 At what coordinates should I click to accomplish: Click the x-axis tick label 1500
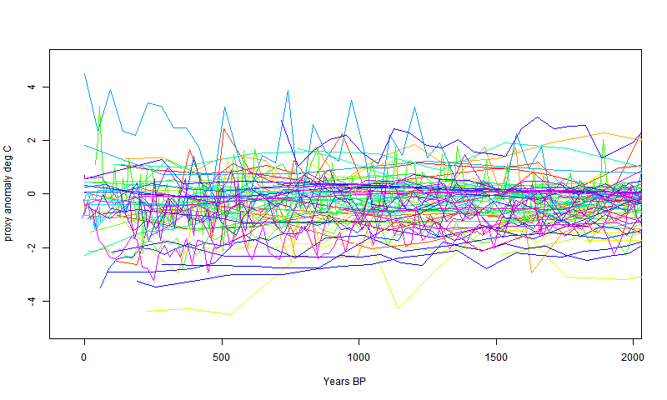click(x=496, y=355)
